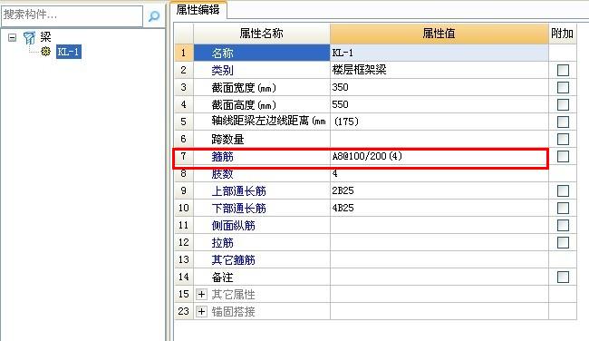
Task: Tick the 附加 checkbox for 备注
Action: point(563,278)
